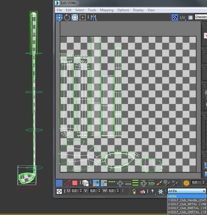Click the V coordinate input field
This screenshot has width=207, height=215.
(94, 191)
